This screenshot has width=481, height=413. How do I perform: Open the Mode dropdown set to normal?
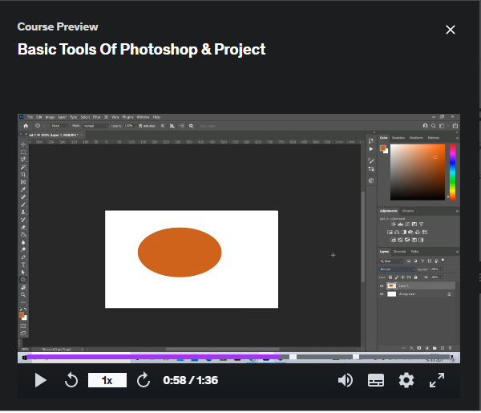click(x=95, y=126)
